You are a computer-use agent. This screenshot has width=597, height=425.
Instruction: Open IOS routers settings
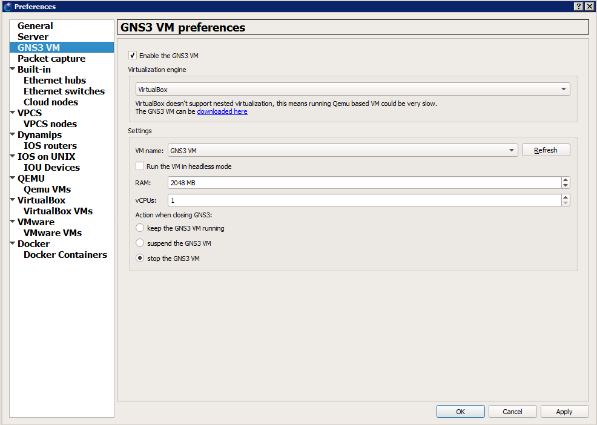click(50, 145)
